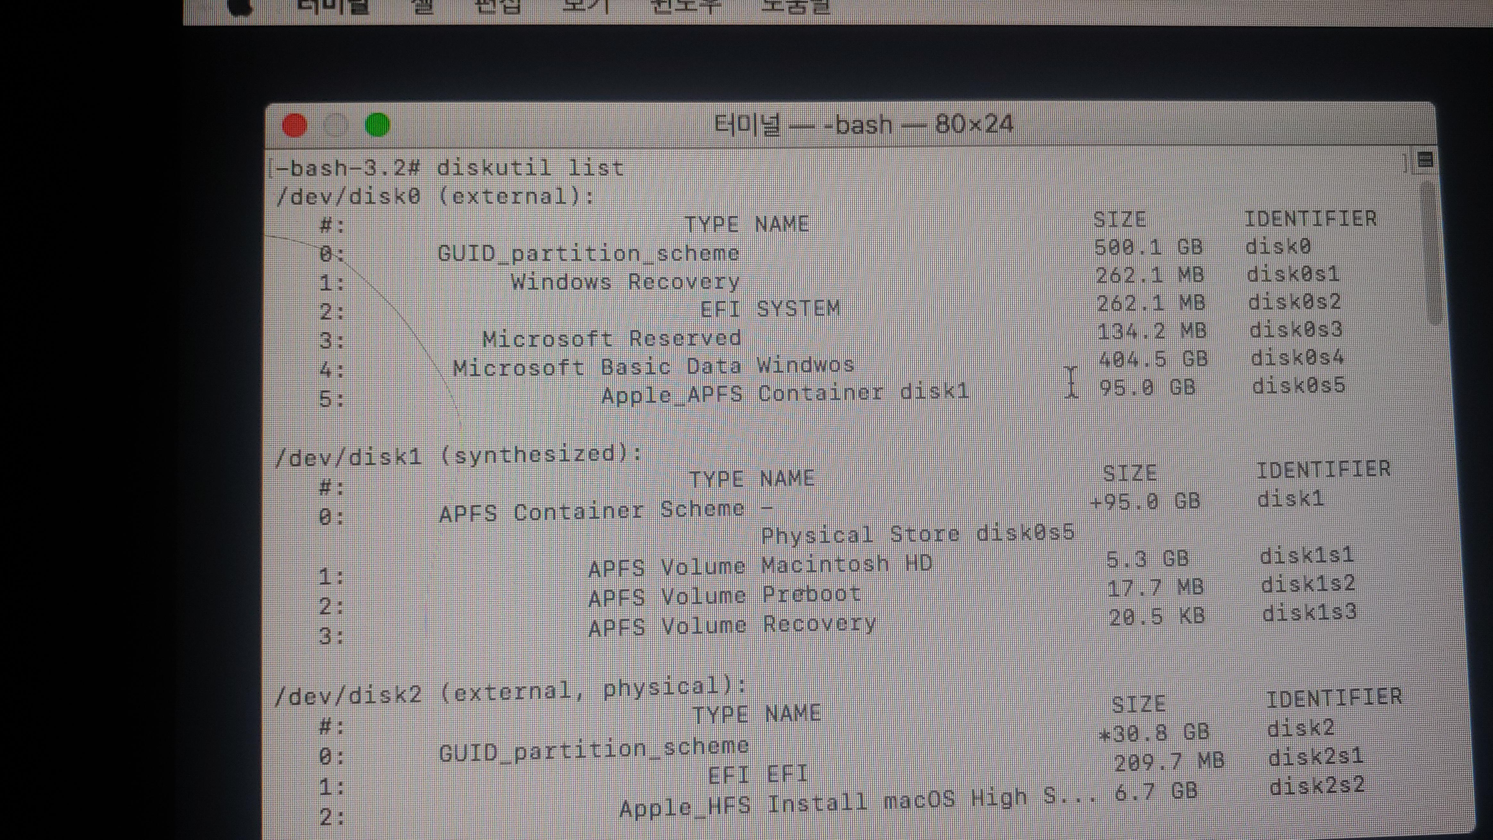
Task: Click the '+95.0 GB' size value
Action: (1145, 501)
